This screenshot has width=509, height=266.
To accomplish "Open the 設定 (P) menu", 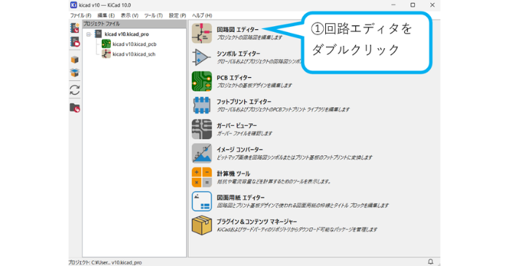I will coord(177,15).
